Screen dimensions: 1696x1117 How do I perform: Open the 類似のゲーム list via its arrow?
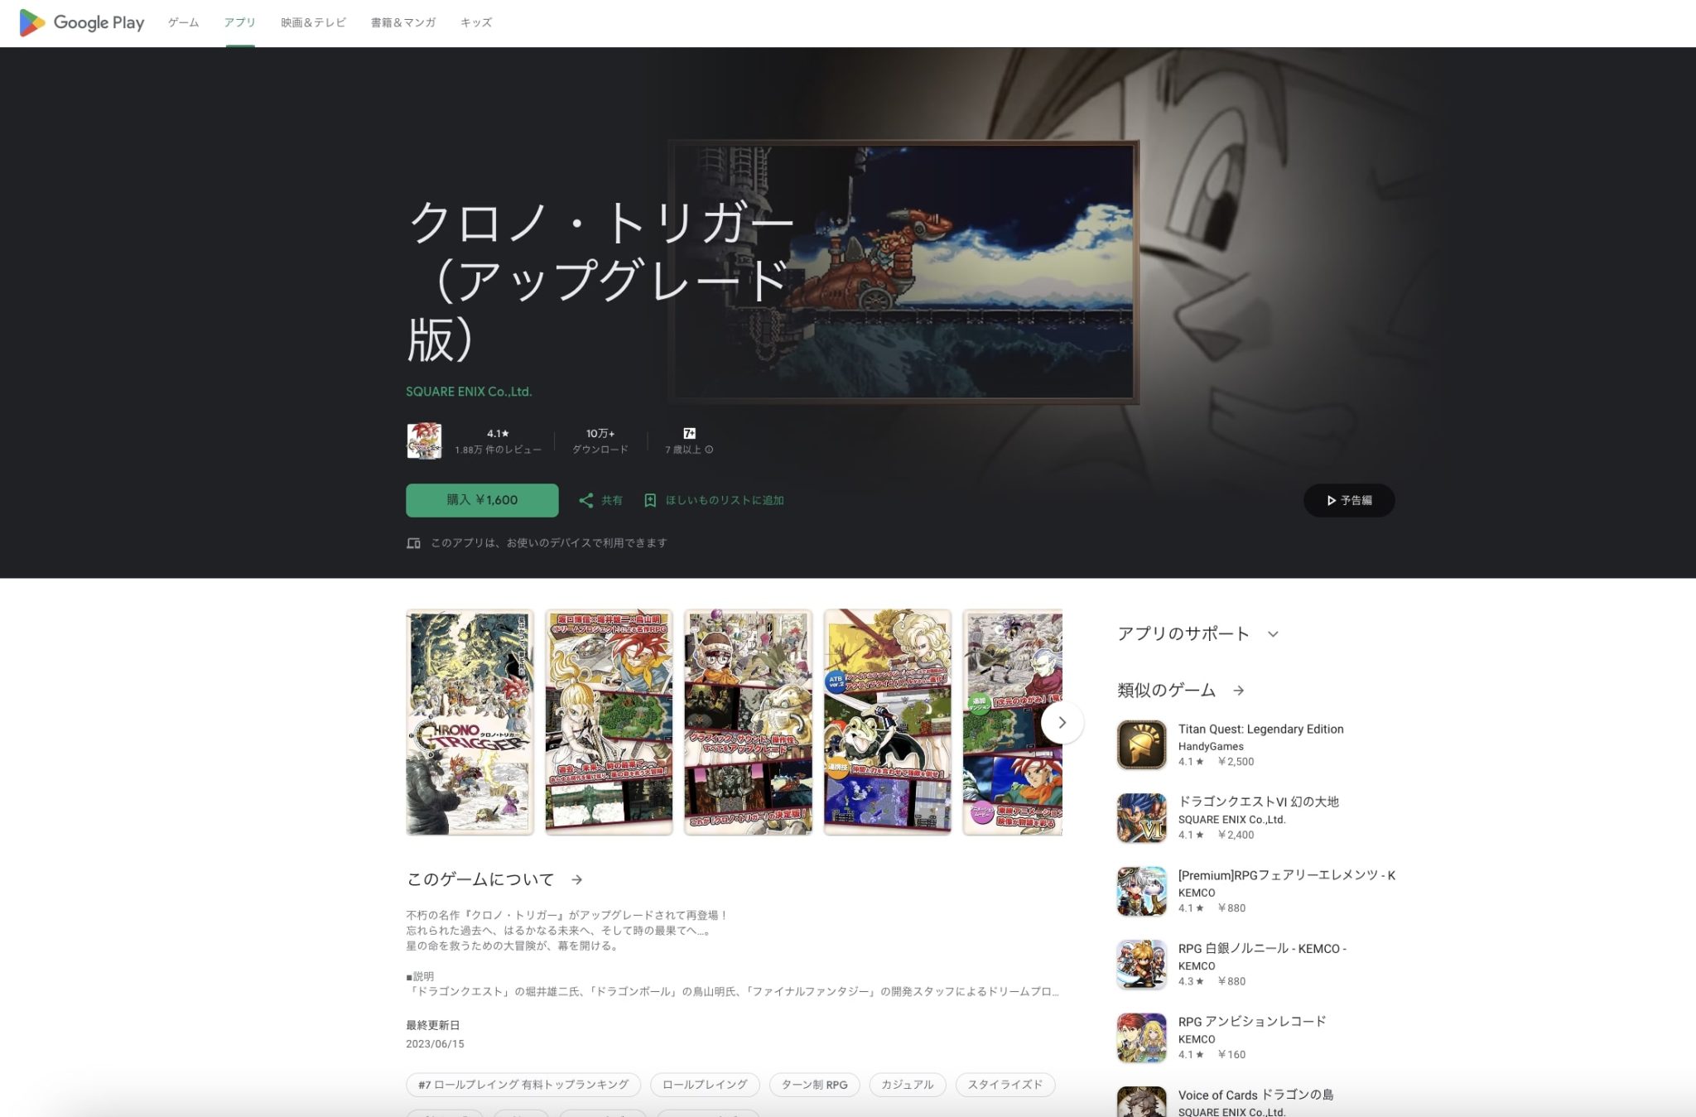tap(1239, 689)
